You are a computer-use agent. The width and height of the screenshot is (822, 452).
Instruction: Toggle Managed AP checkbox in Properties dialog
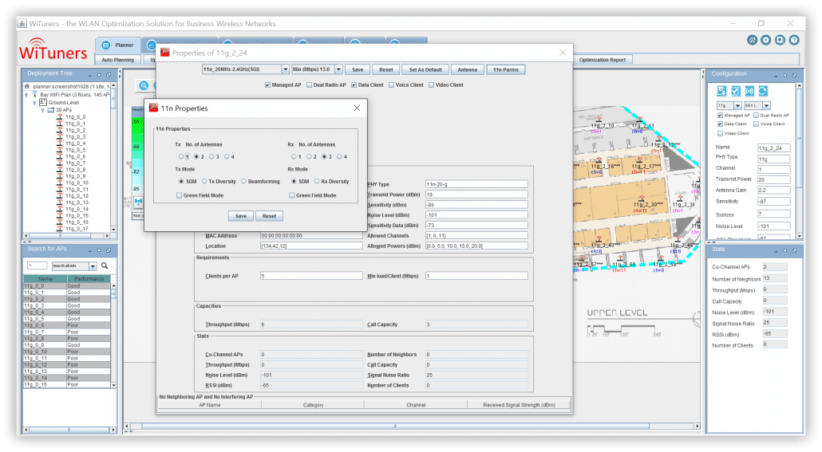tap(267, 85)
